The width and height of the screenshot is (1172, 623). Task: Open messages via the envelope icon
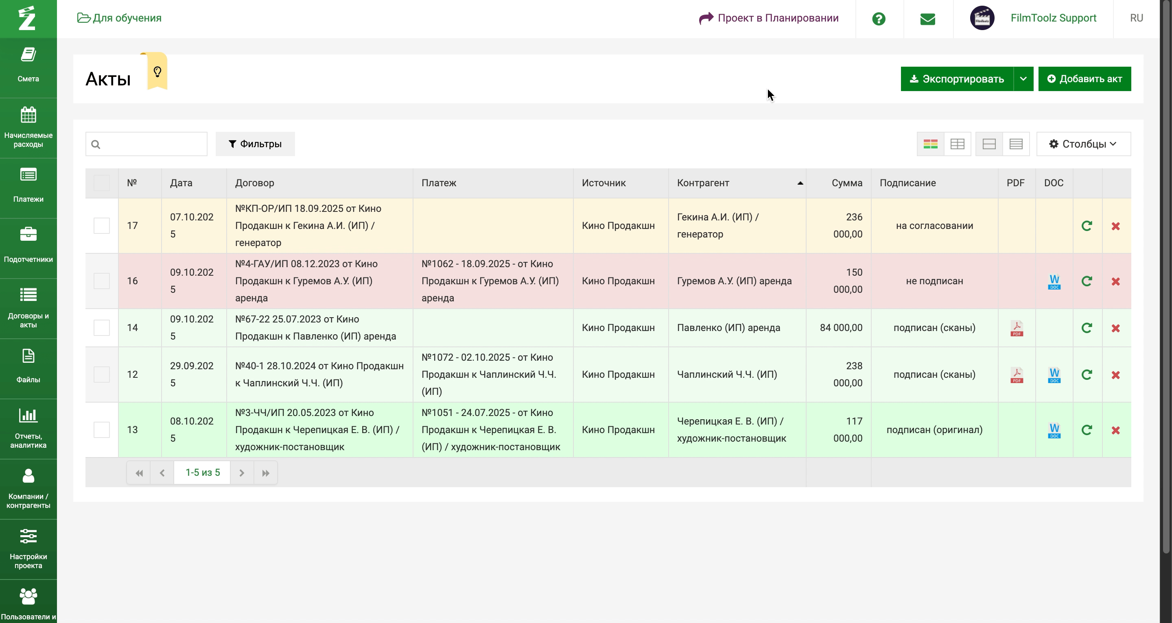click(x=927, y=19)
